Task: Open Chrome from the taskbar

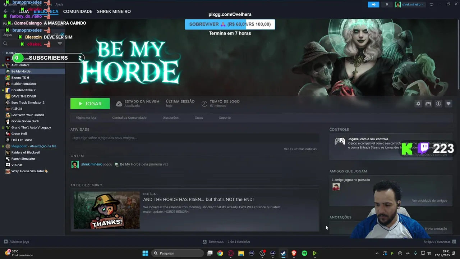Action: coord(220,253)
